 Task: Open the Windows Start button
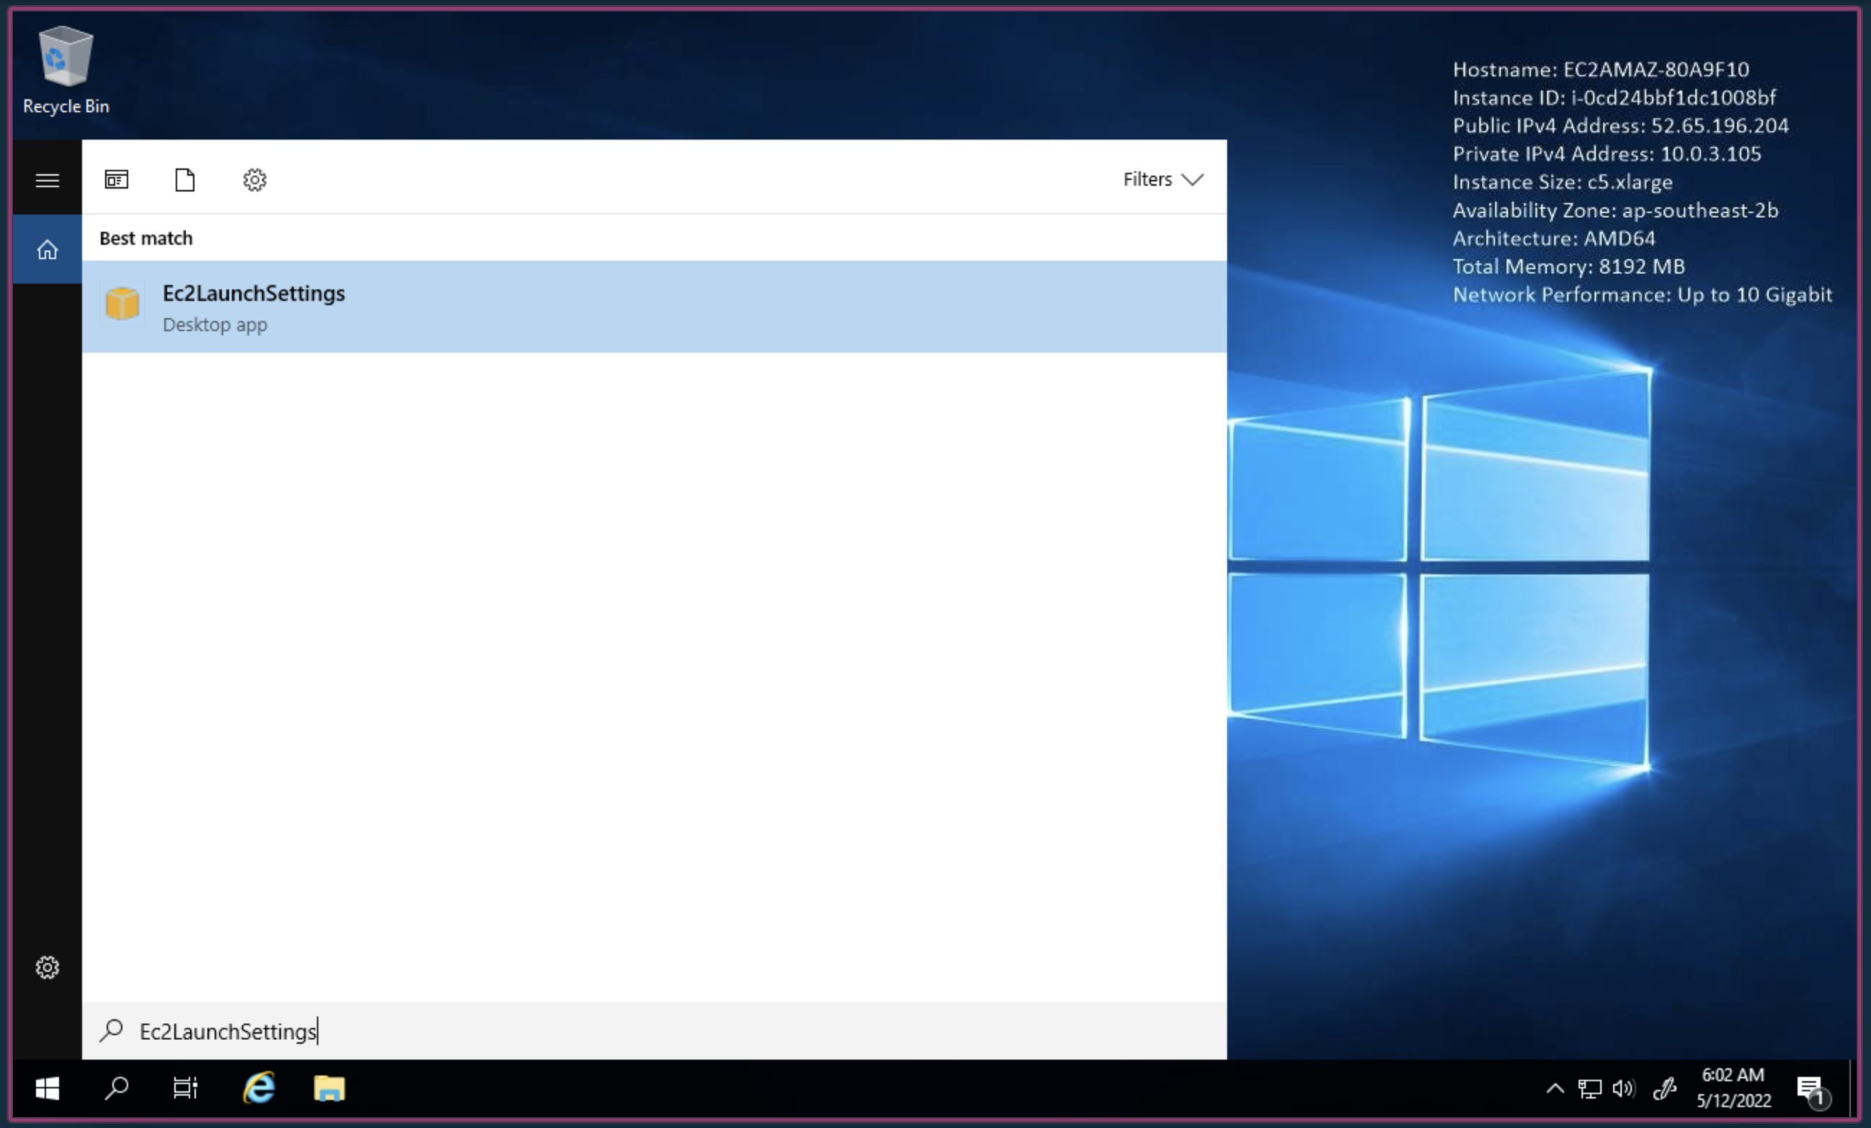click(x=47, y=1088)
